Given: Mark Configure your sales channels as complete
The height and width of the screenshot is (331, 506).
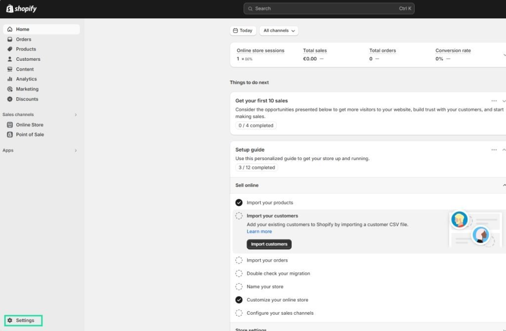Looking at the screenshot, I should (x=239, y=313).
